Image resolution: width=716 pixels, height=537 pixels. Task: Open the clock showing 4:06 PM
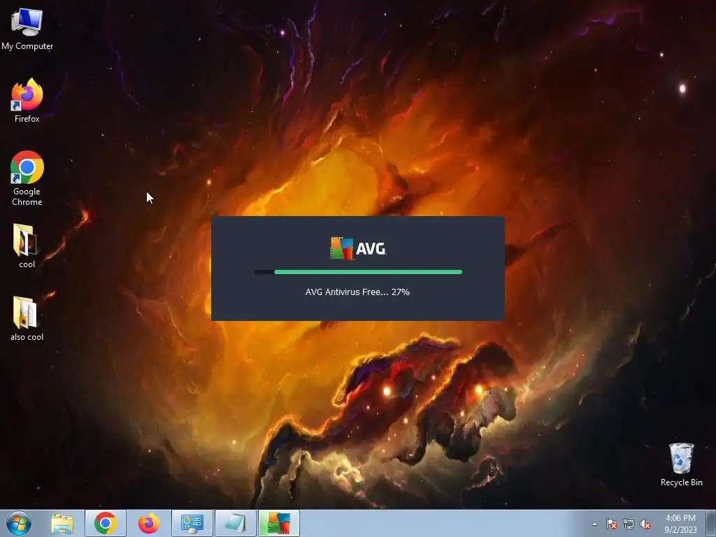pyautogui.click(x=680, y=523)
